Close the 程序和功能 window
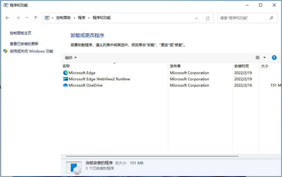 (274, 5)
